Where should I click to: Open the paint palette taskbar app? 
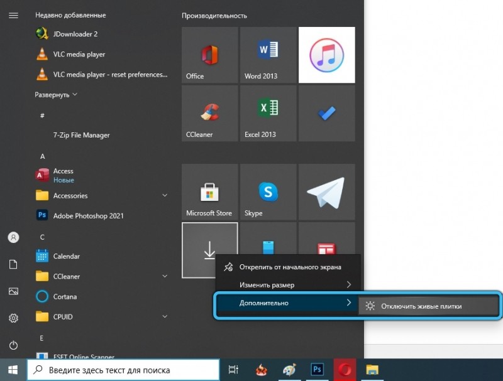coord(289,370)
